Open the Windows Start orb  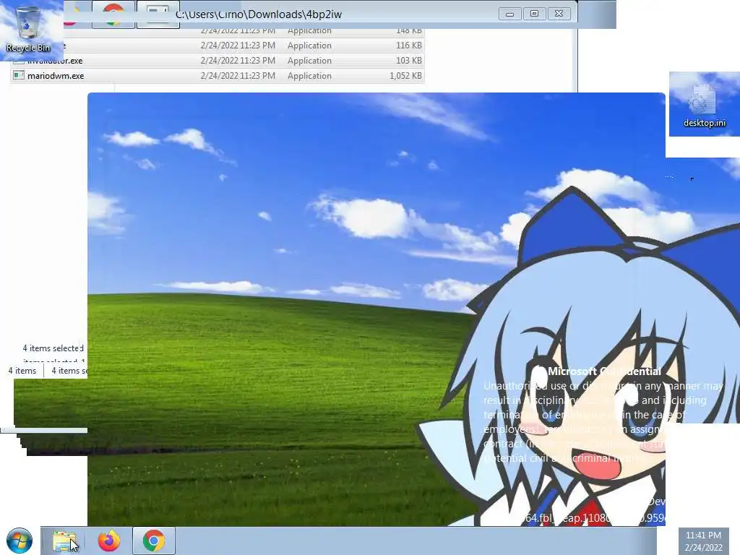(20, 541)
